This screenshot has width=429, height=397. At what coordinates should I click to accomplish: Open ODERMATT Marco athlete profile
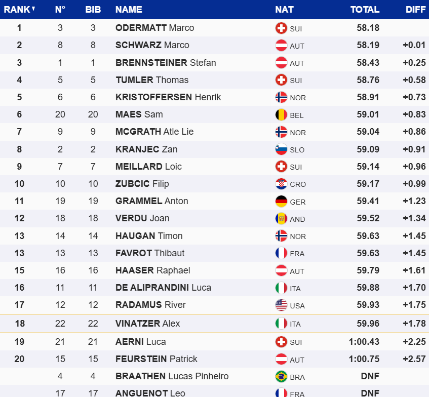point(154,28)
